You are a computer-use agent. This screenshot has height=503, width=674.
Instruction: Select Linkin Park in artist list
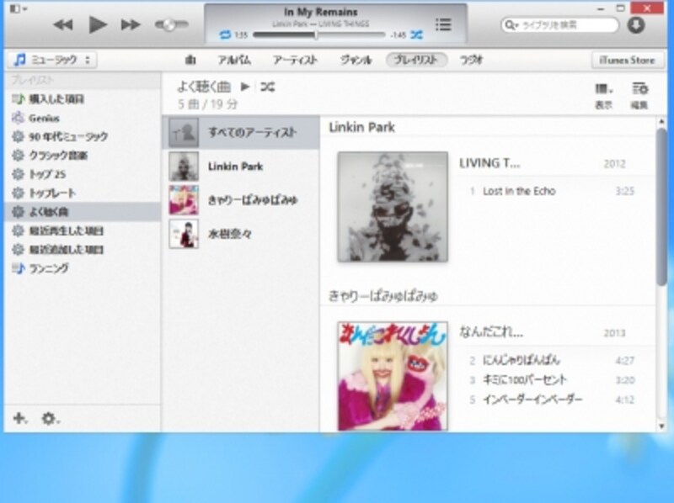(x=241, y=166)
